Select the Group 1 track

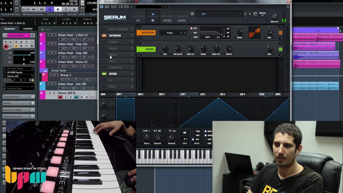point(65,75)
